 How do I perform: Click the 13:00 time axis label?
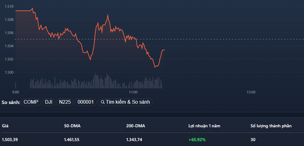click(x=251, y=92)
